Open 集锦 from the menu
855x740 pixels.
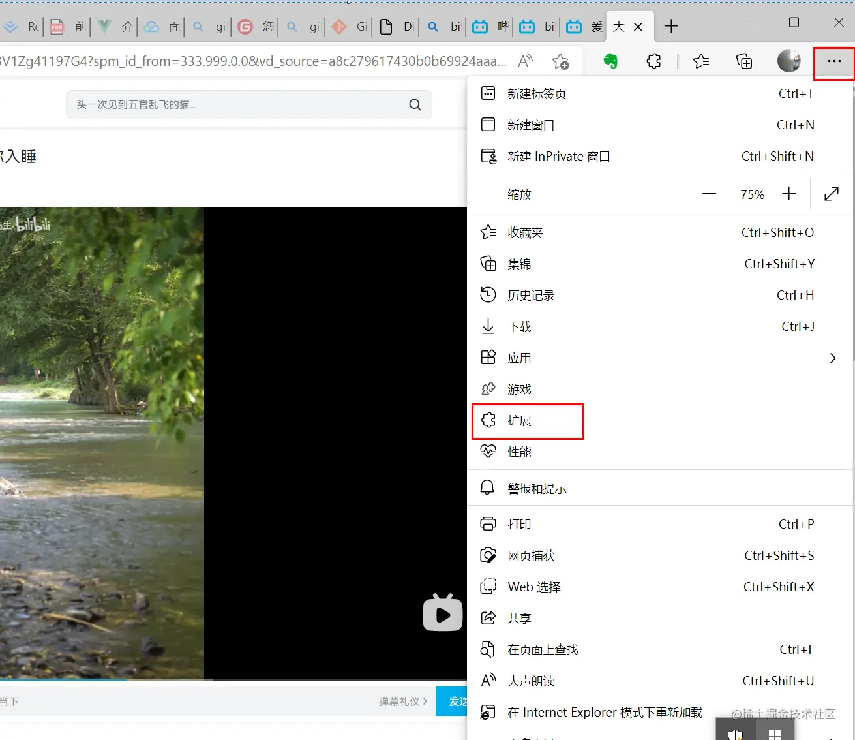[660, 264]
